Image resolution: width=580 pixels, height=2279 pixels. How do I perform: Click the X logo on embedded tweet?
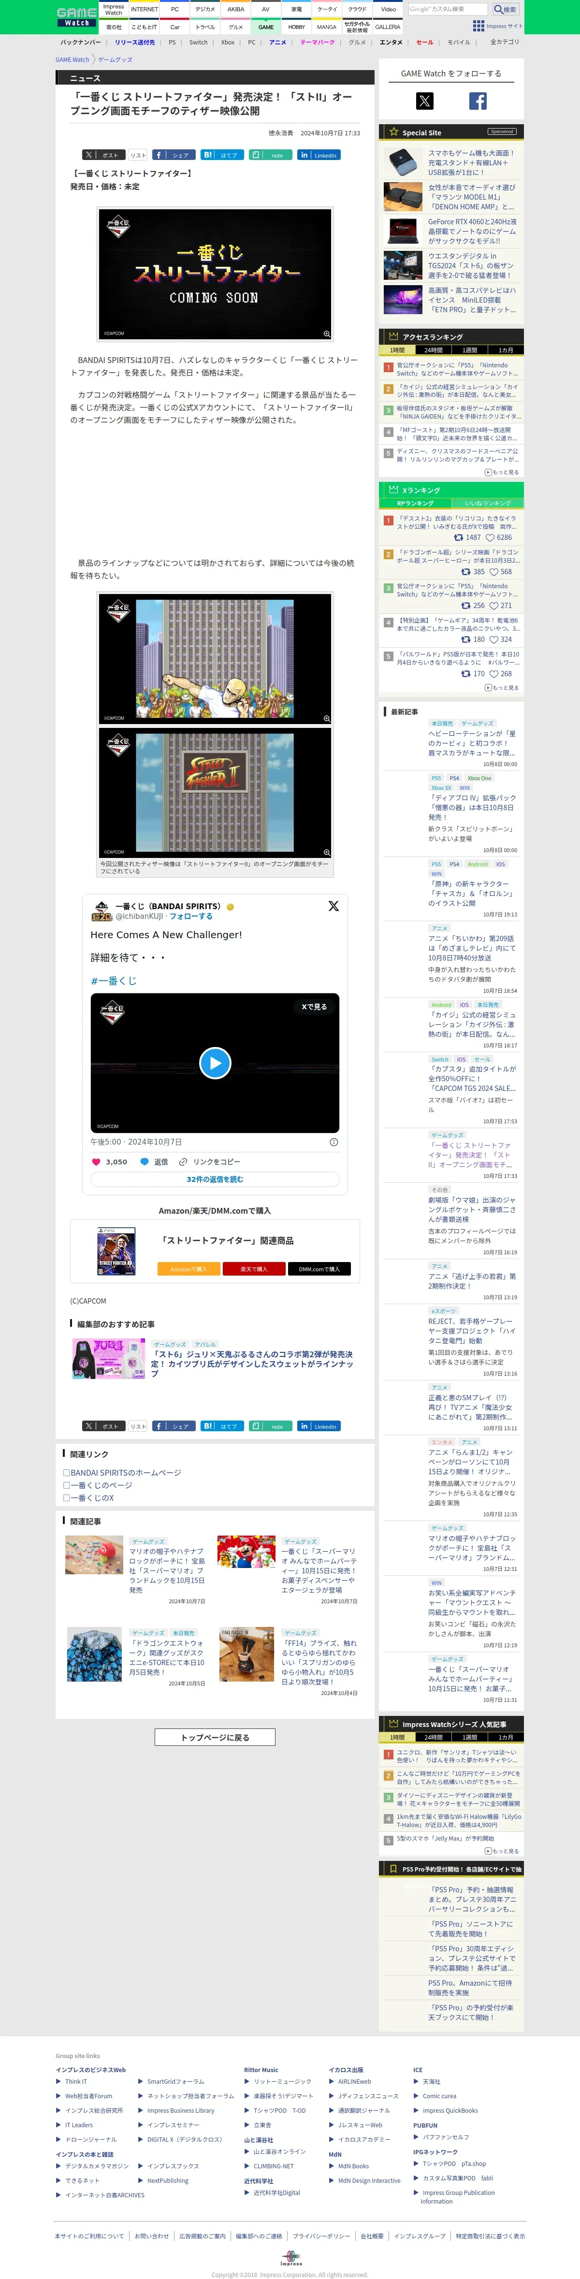coord(333,906)
